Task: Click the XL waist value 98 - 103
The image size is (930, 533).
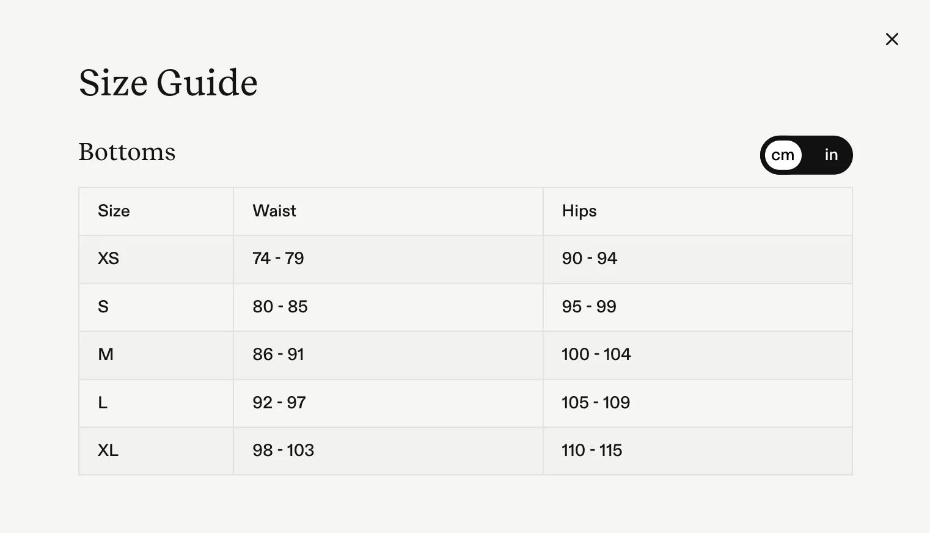Action: (283, 450)
